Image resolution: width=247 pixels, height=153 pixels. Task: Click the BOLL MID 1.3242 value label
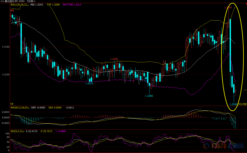tap(37, 5)
